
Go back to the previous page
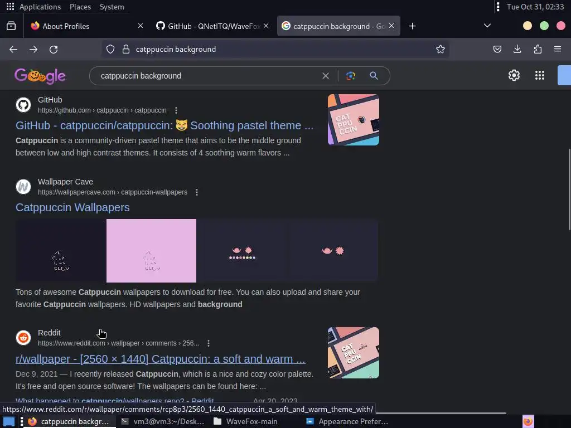click(13, 49)
